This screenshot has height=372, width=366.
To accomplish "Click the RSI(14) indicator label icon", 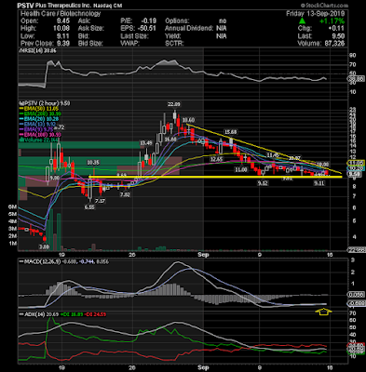I will (x=20, y=51).
